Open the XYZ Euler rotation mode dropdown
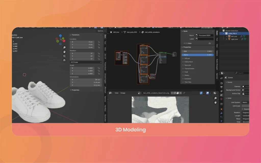Image resolution: width=261 pixels, height=163 pixels. click(x=86, y=62)
